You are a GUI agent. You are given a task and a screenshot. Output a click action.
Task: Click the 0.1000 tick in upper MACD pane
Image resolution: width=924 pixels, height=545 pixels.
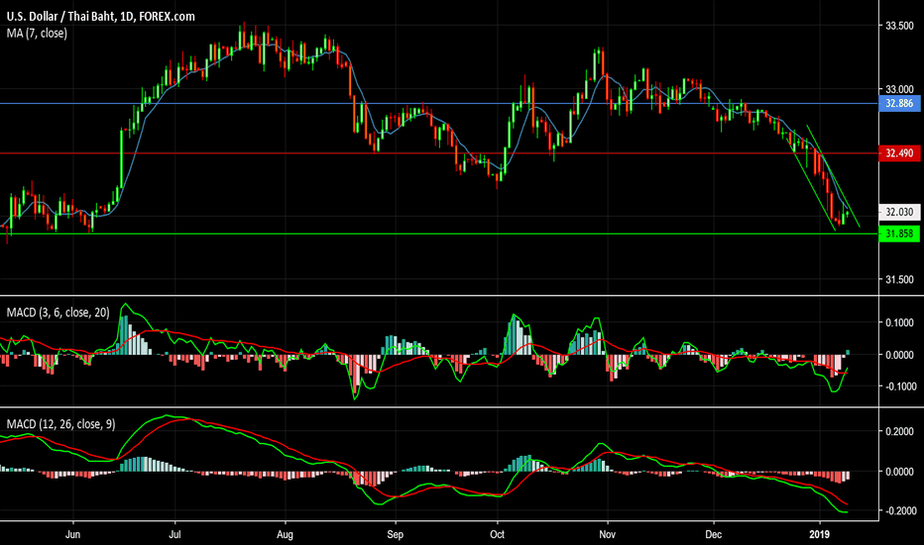(899, 323)
